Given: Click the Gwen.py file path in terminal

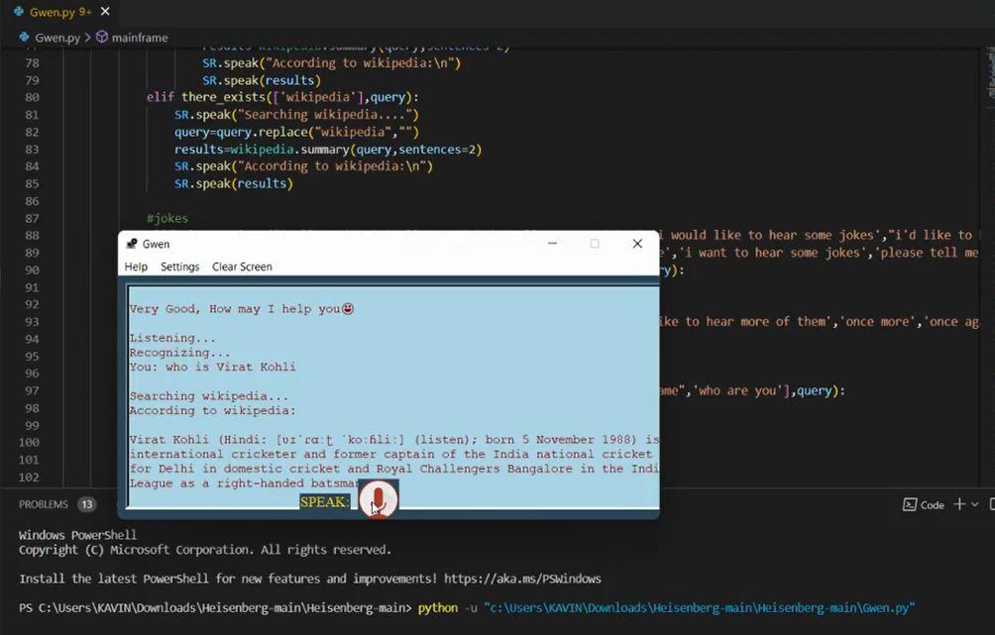Looking at the screenshot, I should [700, 607].
